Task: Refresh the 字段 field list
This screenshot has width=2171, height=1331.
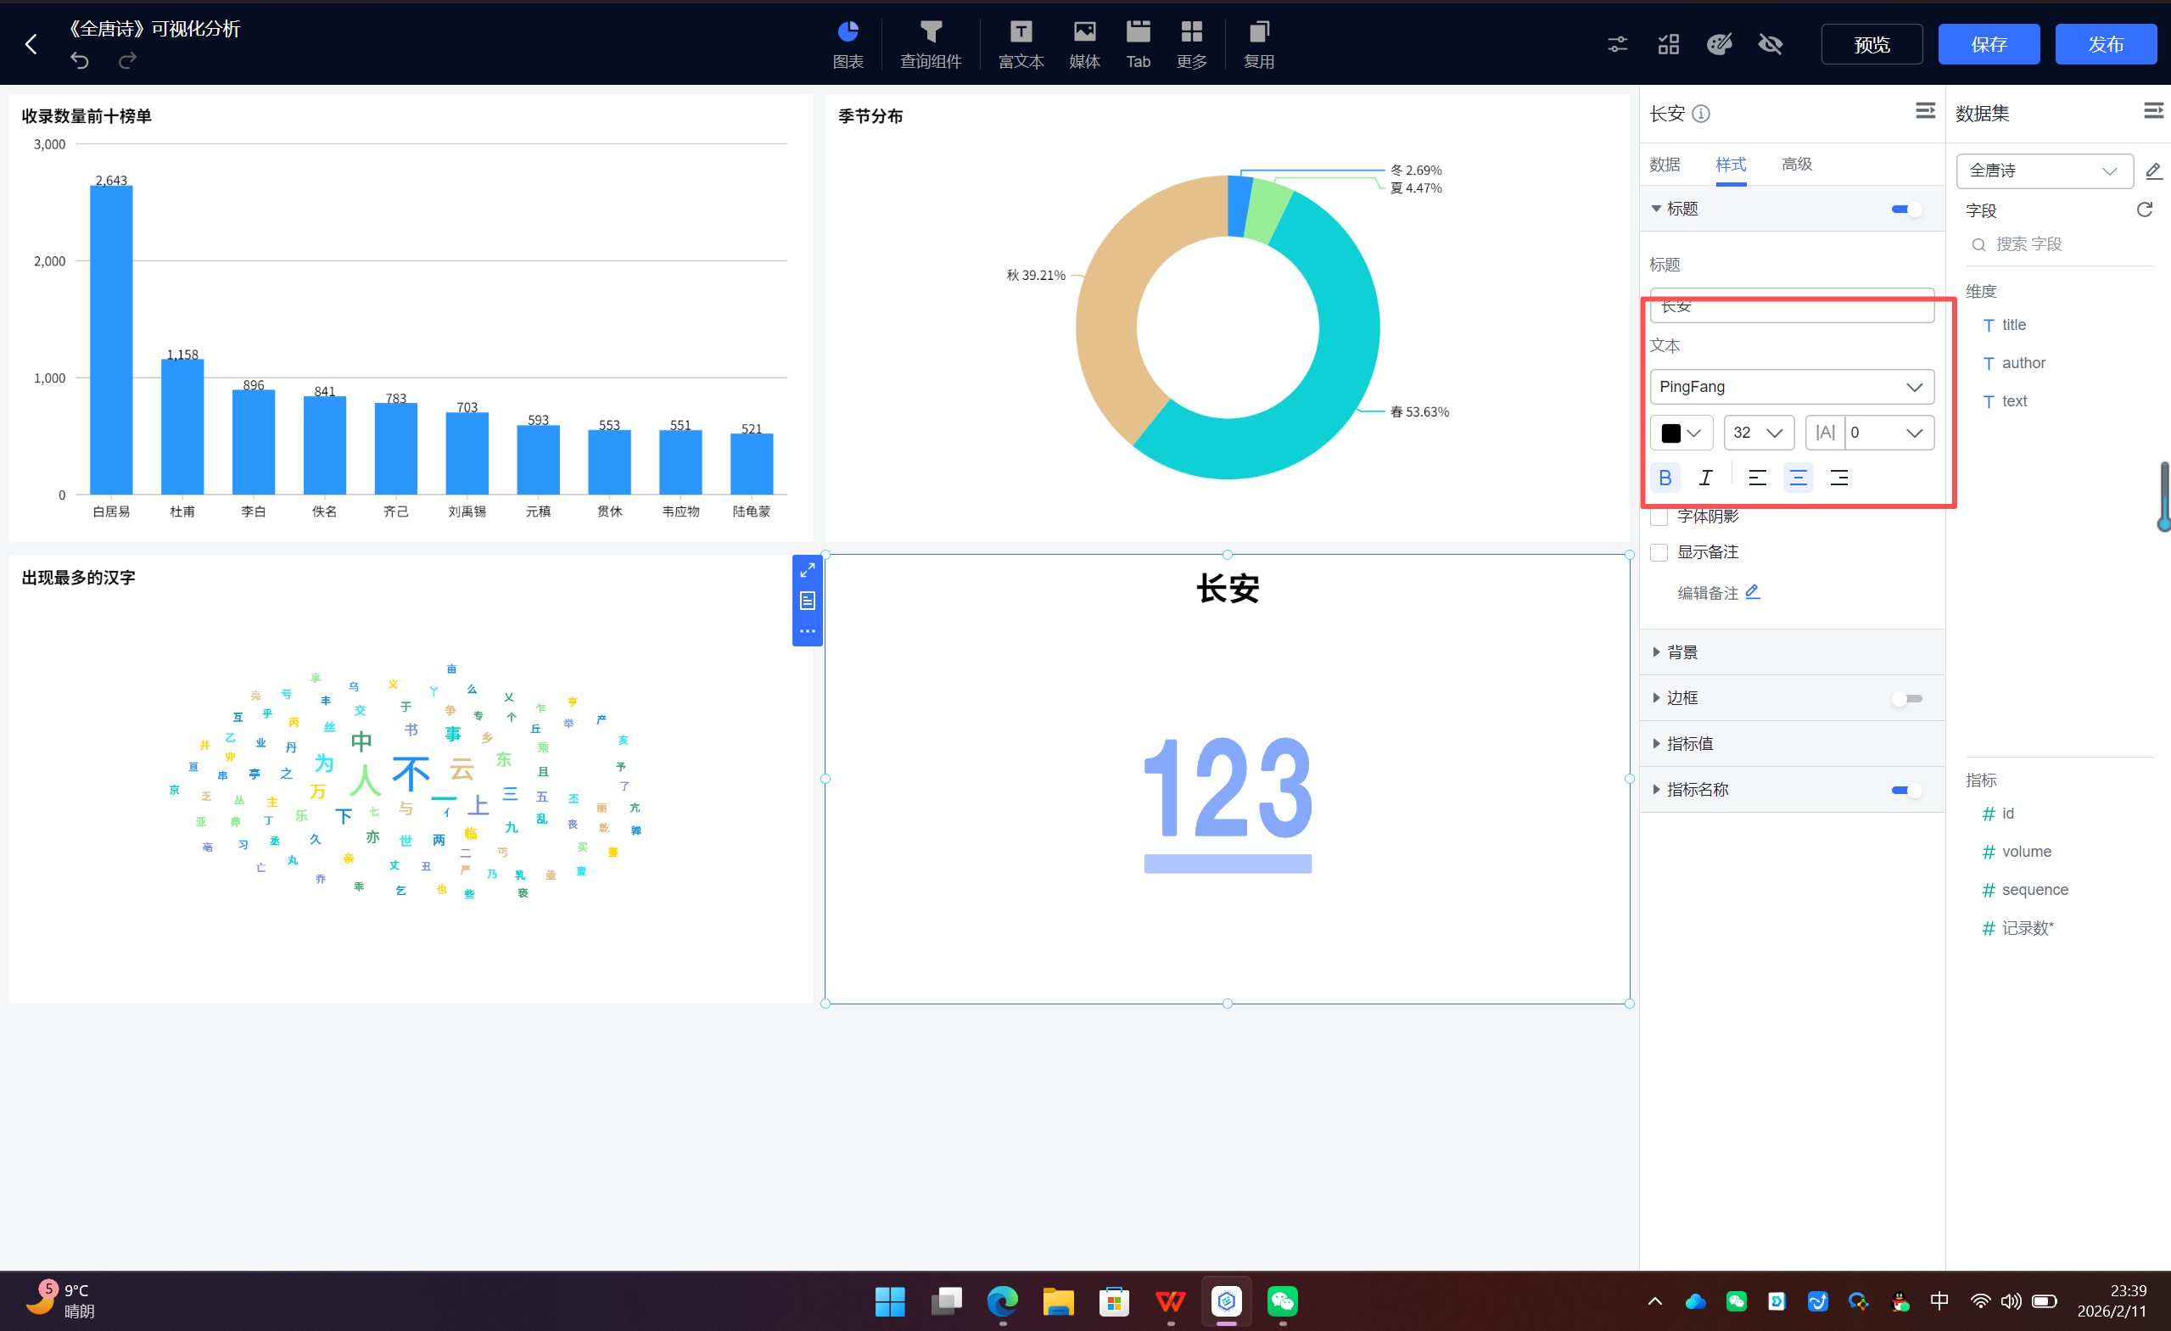Action: (x=2144, y=210)
